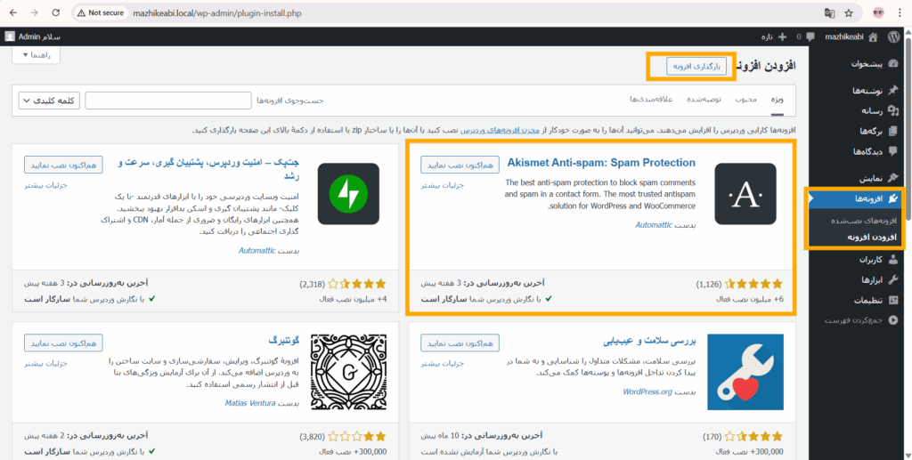Open افزونه‌ها plugins menu in sidebar
Viewport: 912px width, 460px height.
(856, 198)
